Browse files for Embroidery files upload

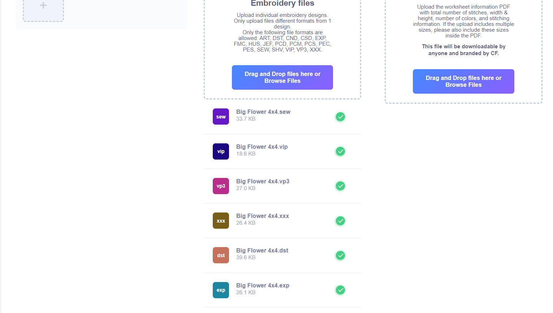point(282,77)
